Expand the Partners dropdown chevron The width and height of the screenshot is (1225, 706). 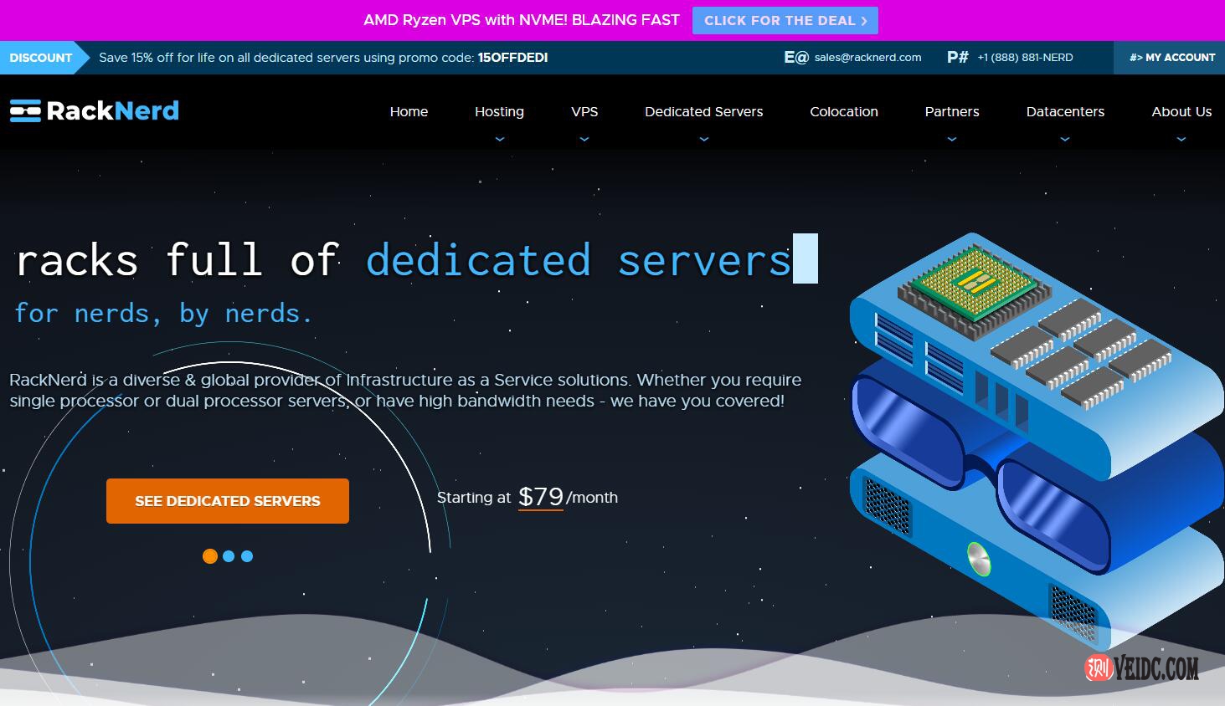point(952,140)
